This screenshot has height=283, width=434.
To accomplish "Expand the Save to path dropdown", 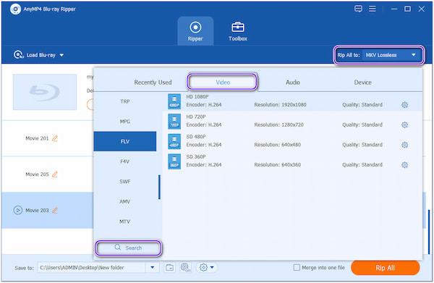I will (x=152, y=268).
